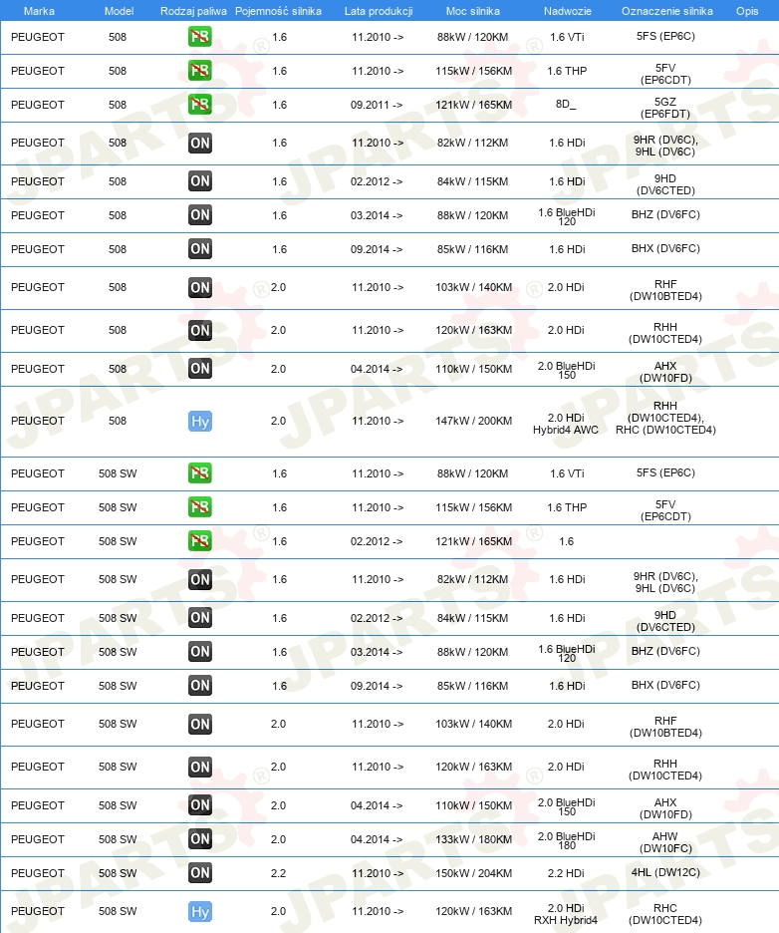
Task: Click the petrol icon in the 508 5GZ (EP6FDT) row
Action: click(x=200, y=105)
